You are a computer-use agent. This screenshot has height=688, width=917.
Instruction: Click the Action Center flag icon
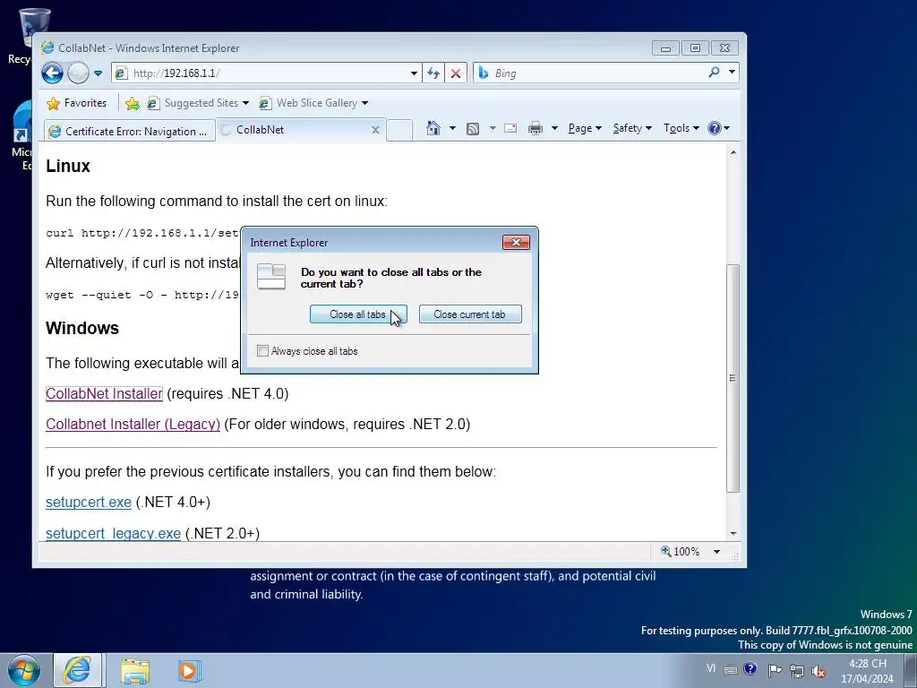click(x=775, y=670)
